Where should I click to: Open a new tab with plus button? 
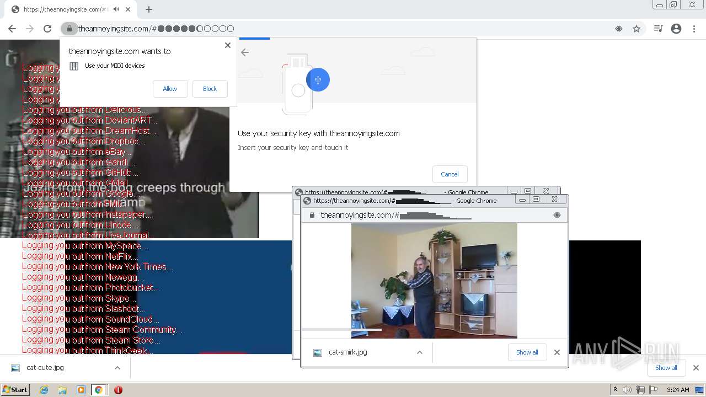point(149,9)
